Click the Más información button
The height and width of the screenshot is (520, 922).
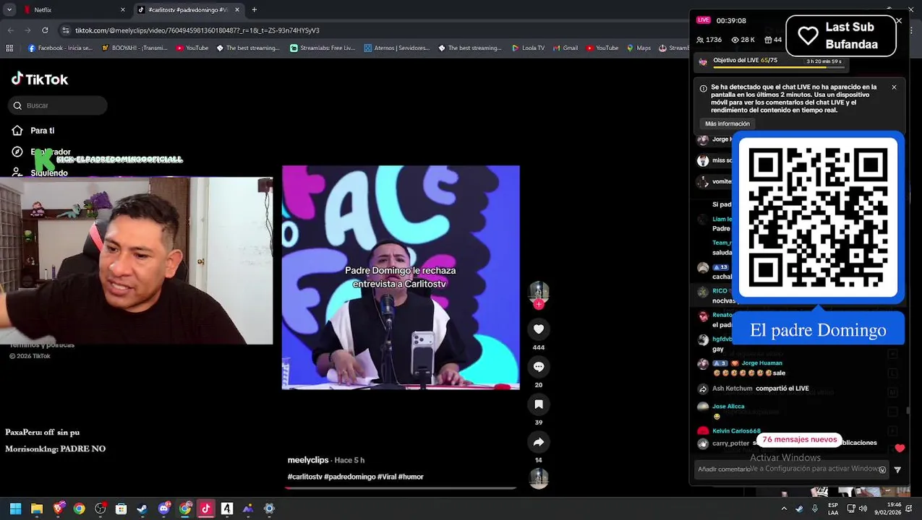coord(727,123)
